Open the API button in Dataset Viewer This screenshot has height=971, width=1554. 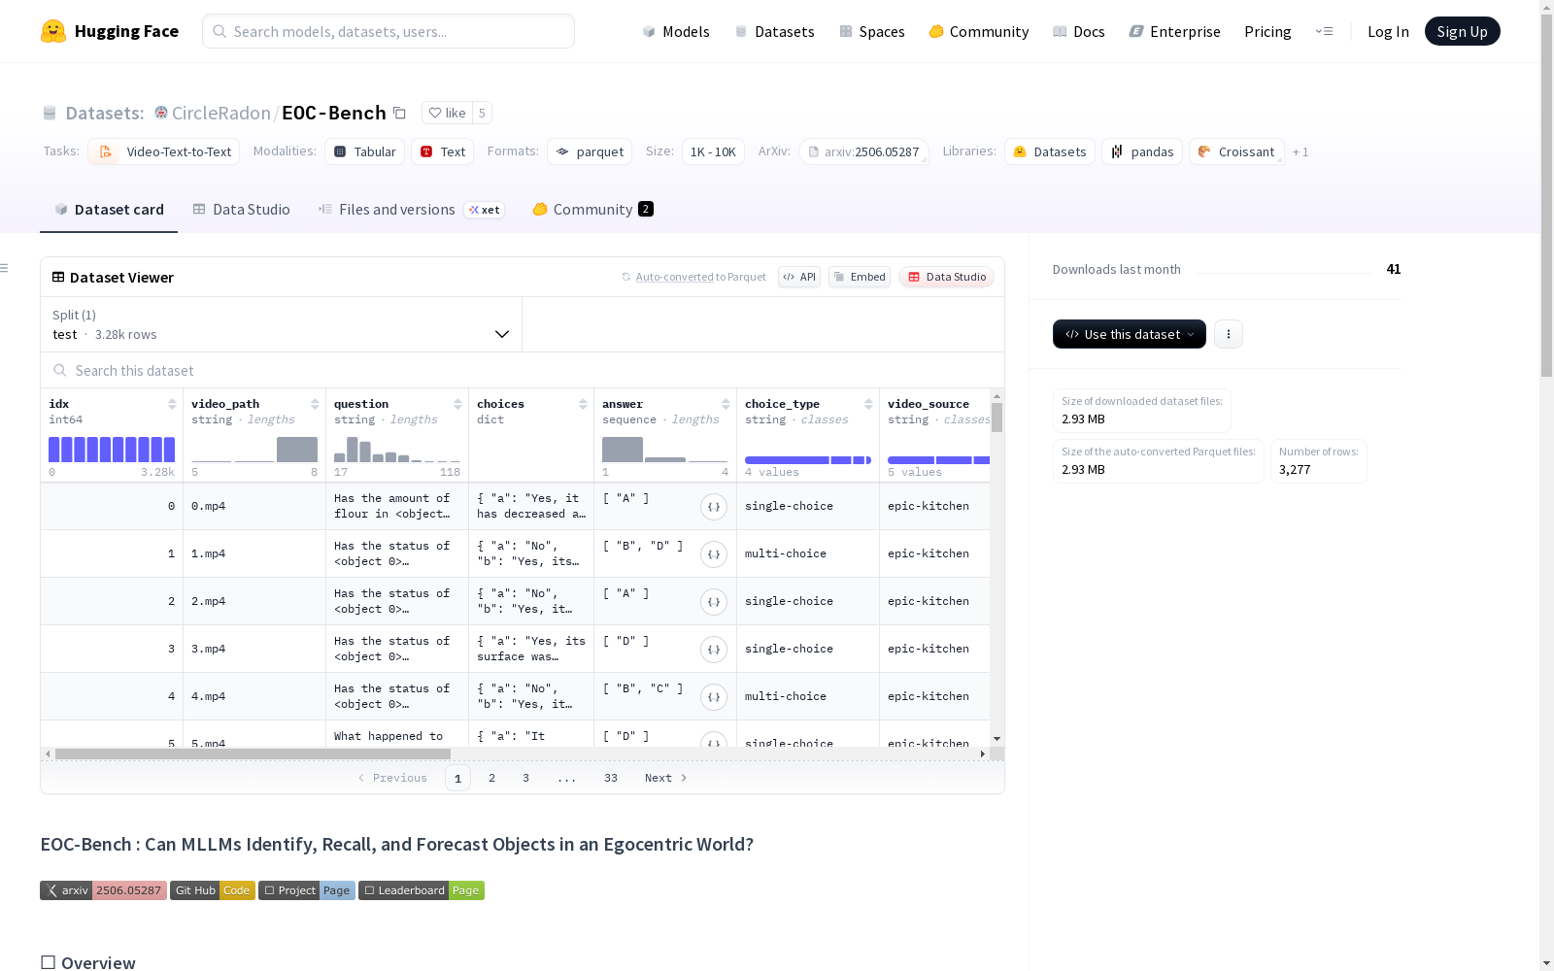(x=799, y=277)
